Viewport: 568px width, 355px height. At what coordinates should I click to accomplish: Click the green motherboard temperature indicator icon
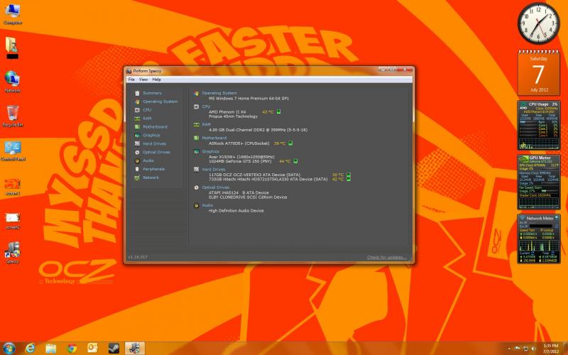(290, 143)
